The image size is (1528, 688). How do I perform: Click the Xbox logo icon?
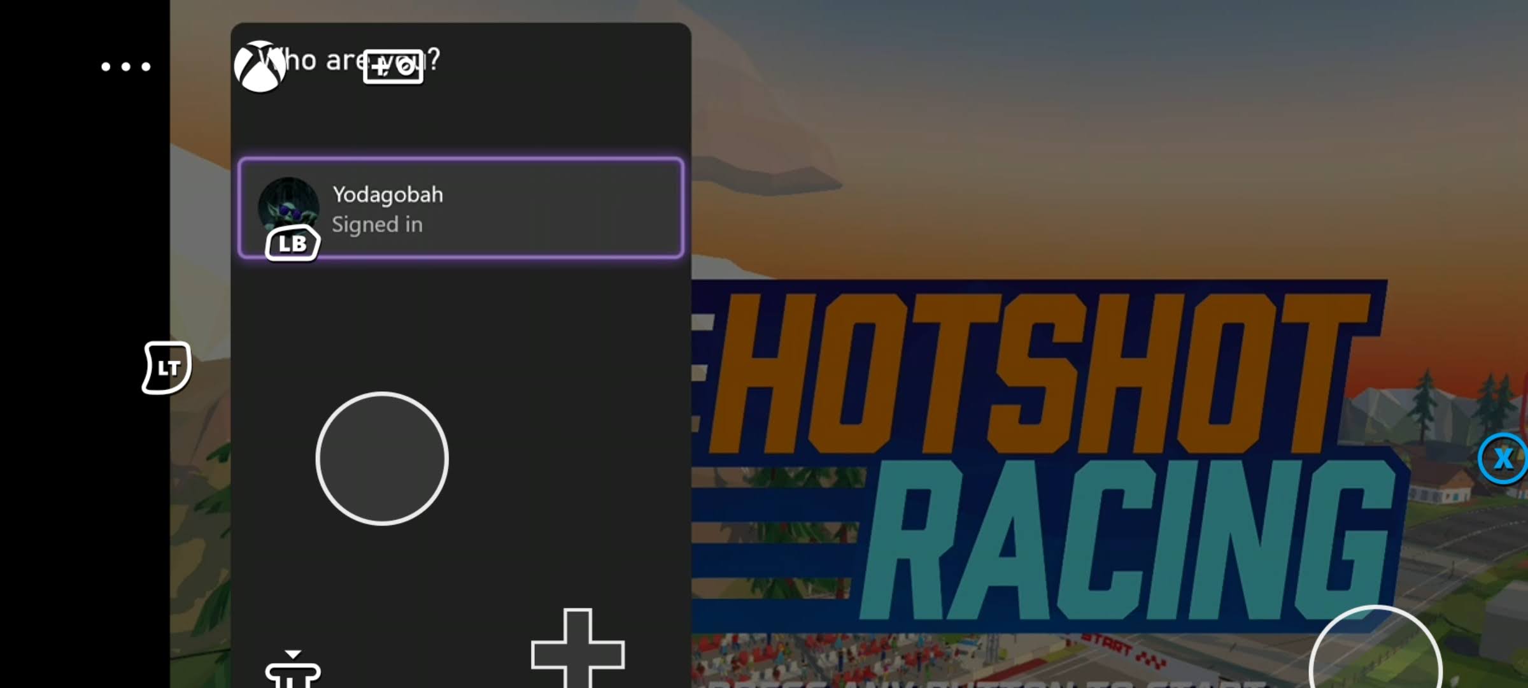(257, 66)
